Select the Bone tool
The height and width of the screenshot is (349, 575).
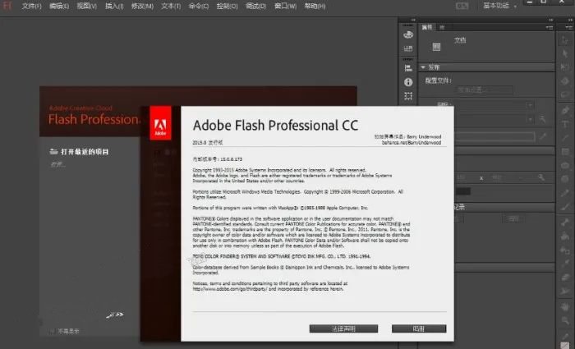click(x=565, y=222)
